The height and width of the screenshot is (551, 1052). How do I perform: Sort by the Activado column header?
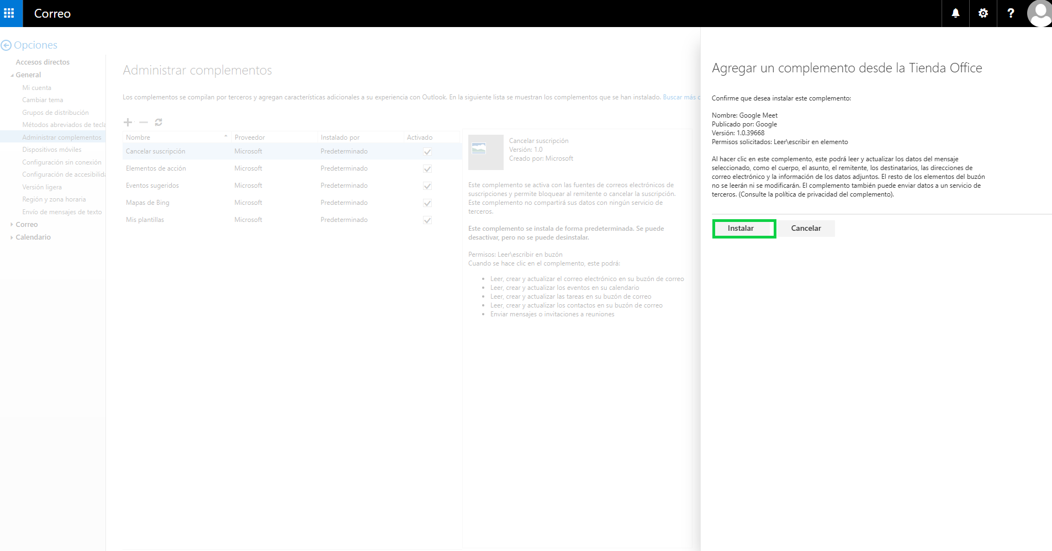coord(431,137)
